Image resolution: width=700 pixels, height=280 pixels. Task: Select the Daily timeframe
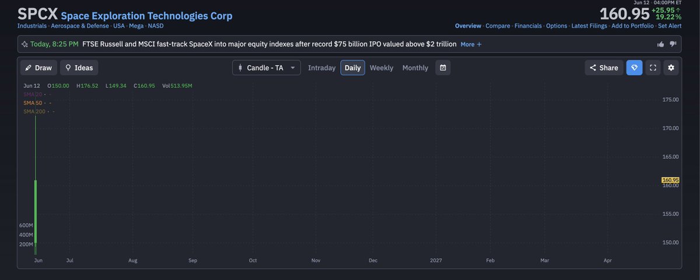pyautogui.click(x=353, y=68)
